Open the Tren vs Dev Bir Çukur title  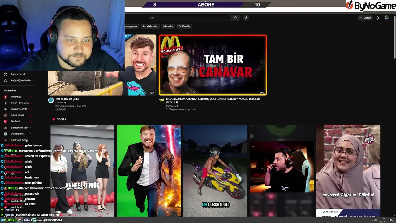pos(67,99)
